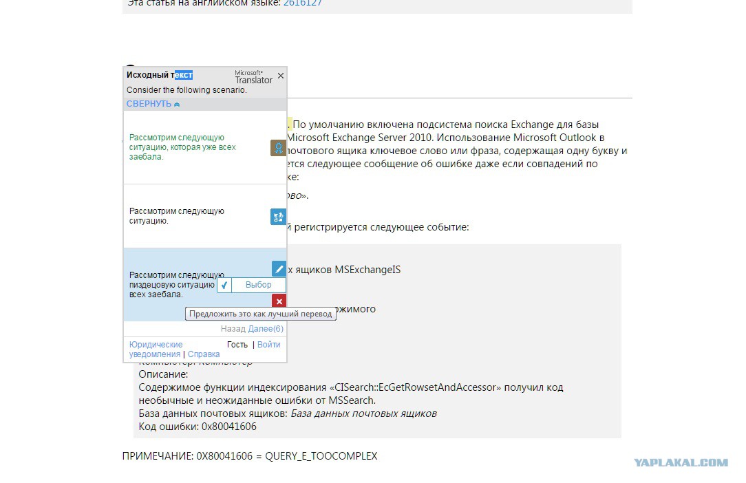Click the 'Описание:' label
The image size is (746, 483).
163,374
